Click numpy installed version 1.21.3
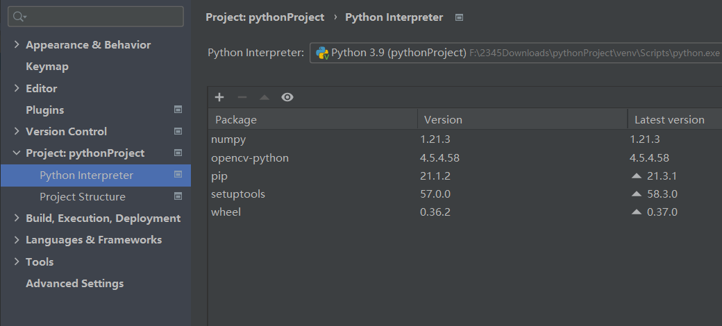The height and width of the screenshot is (326, 722). click(435, 139)
